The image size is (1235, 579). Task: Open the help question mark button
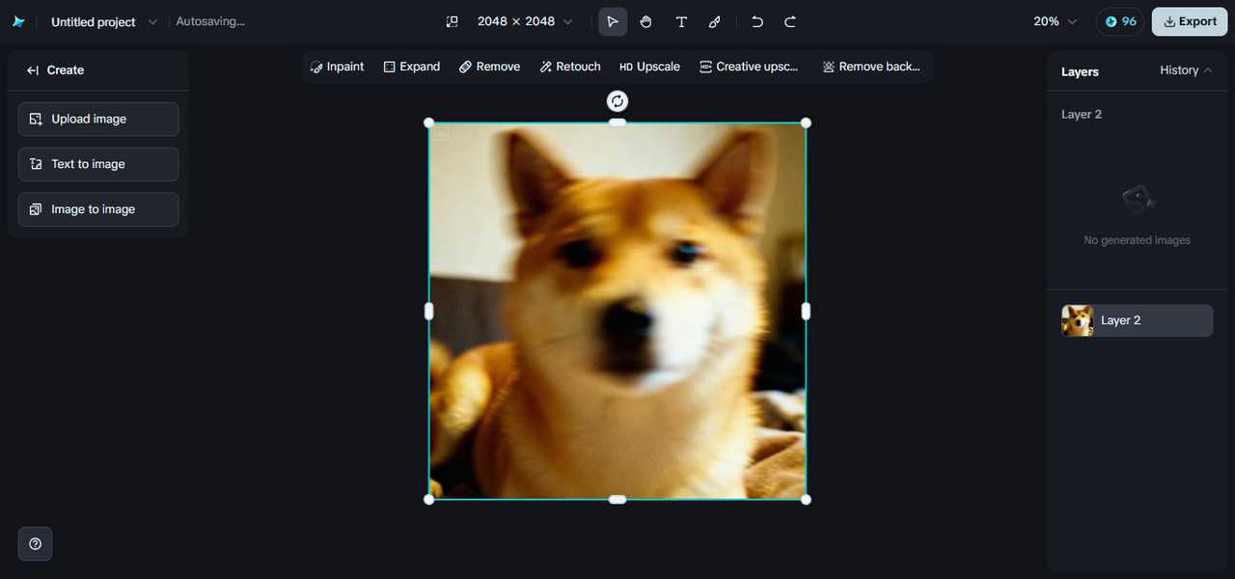pyautogui.click(x=36, y=544)
